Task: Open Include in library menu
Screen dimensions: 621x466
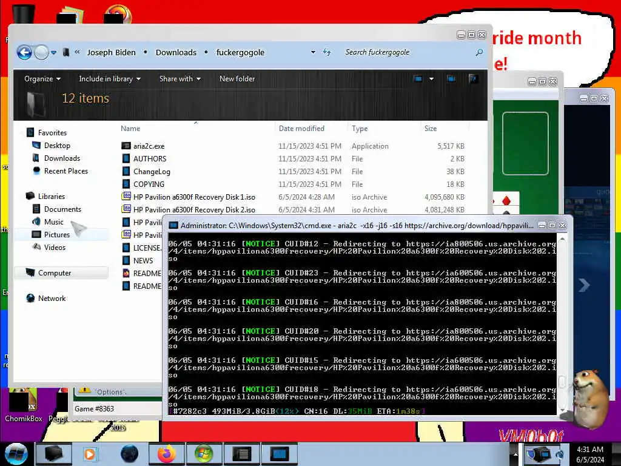Action: click(110, 79)
